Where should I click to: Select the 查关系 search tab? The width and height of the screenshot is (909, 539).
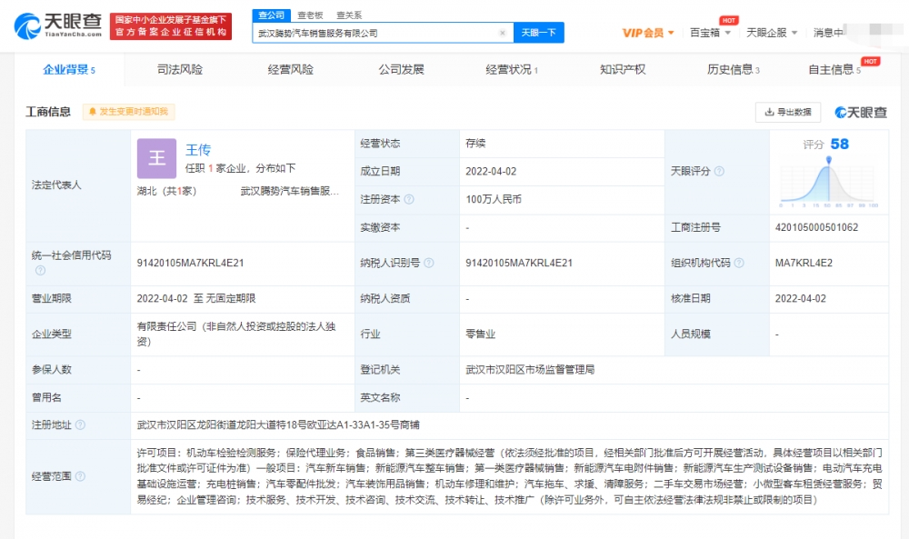[349, 15]
